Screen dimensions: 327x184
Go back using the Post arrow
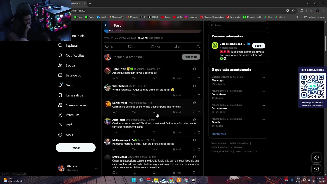click(x=106, y=25)
